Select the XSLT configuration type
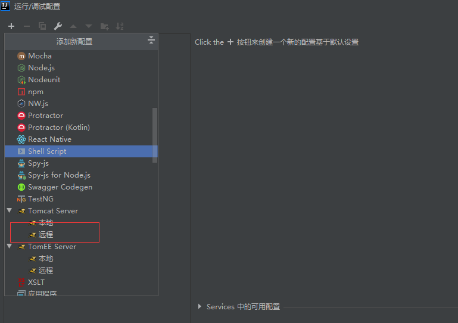 click(x=36, y=282)
